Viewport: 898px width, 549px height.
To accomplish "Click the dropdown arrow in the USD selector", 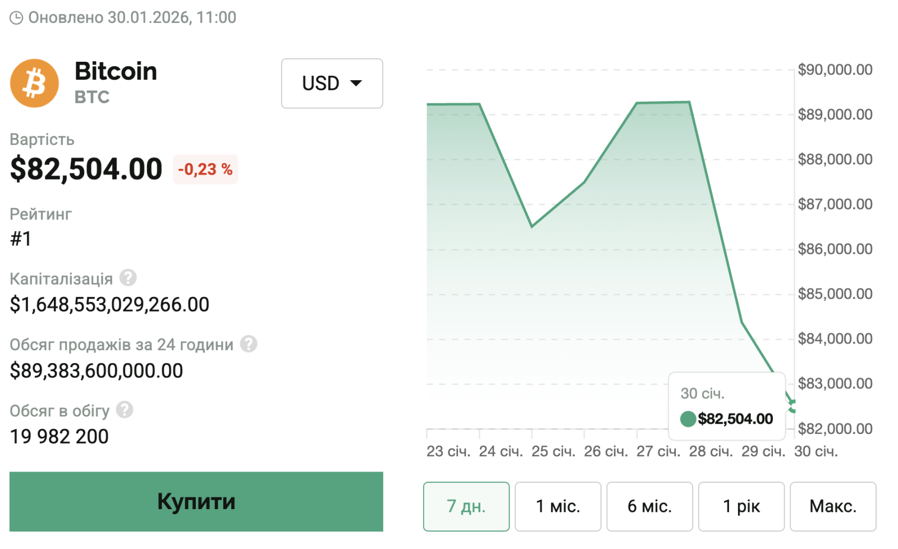I will pos(356,83).
